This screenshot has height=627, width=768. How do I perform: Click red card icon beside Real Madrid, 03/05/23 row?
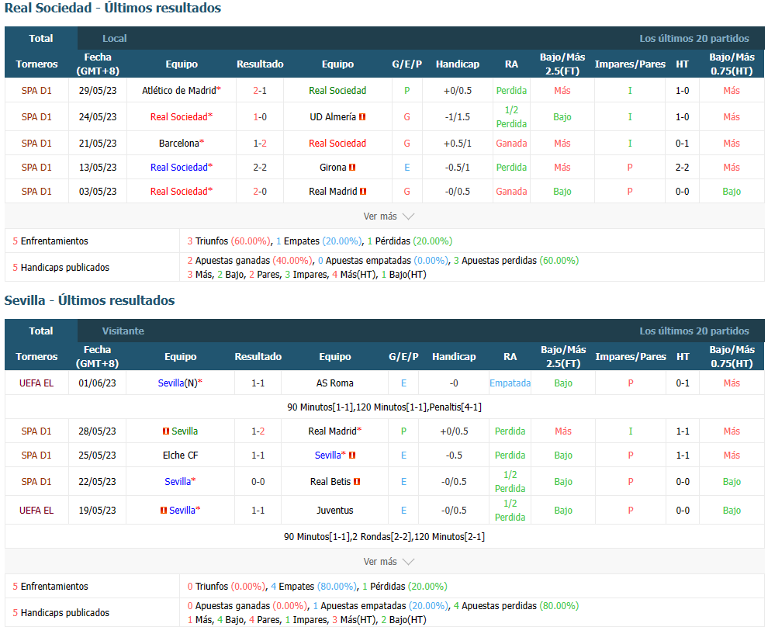click(363, 192)
